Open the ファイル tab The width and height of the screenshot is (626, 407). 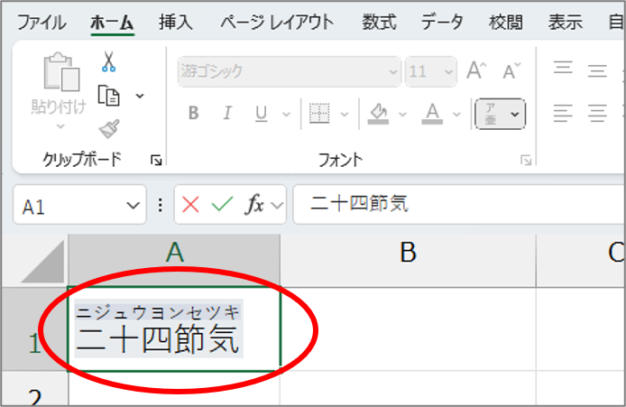[x=41, y=23]
